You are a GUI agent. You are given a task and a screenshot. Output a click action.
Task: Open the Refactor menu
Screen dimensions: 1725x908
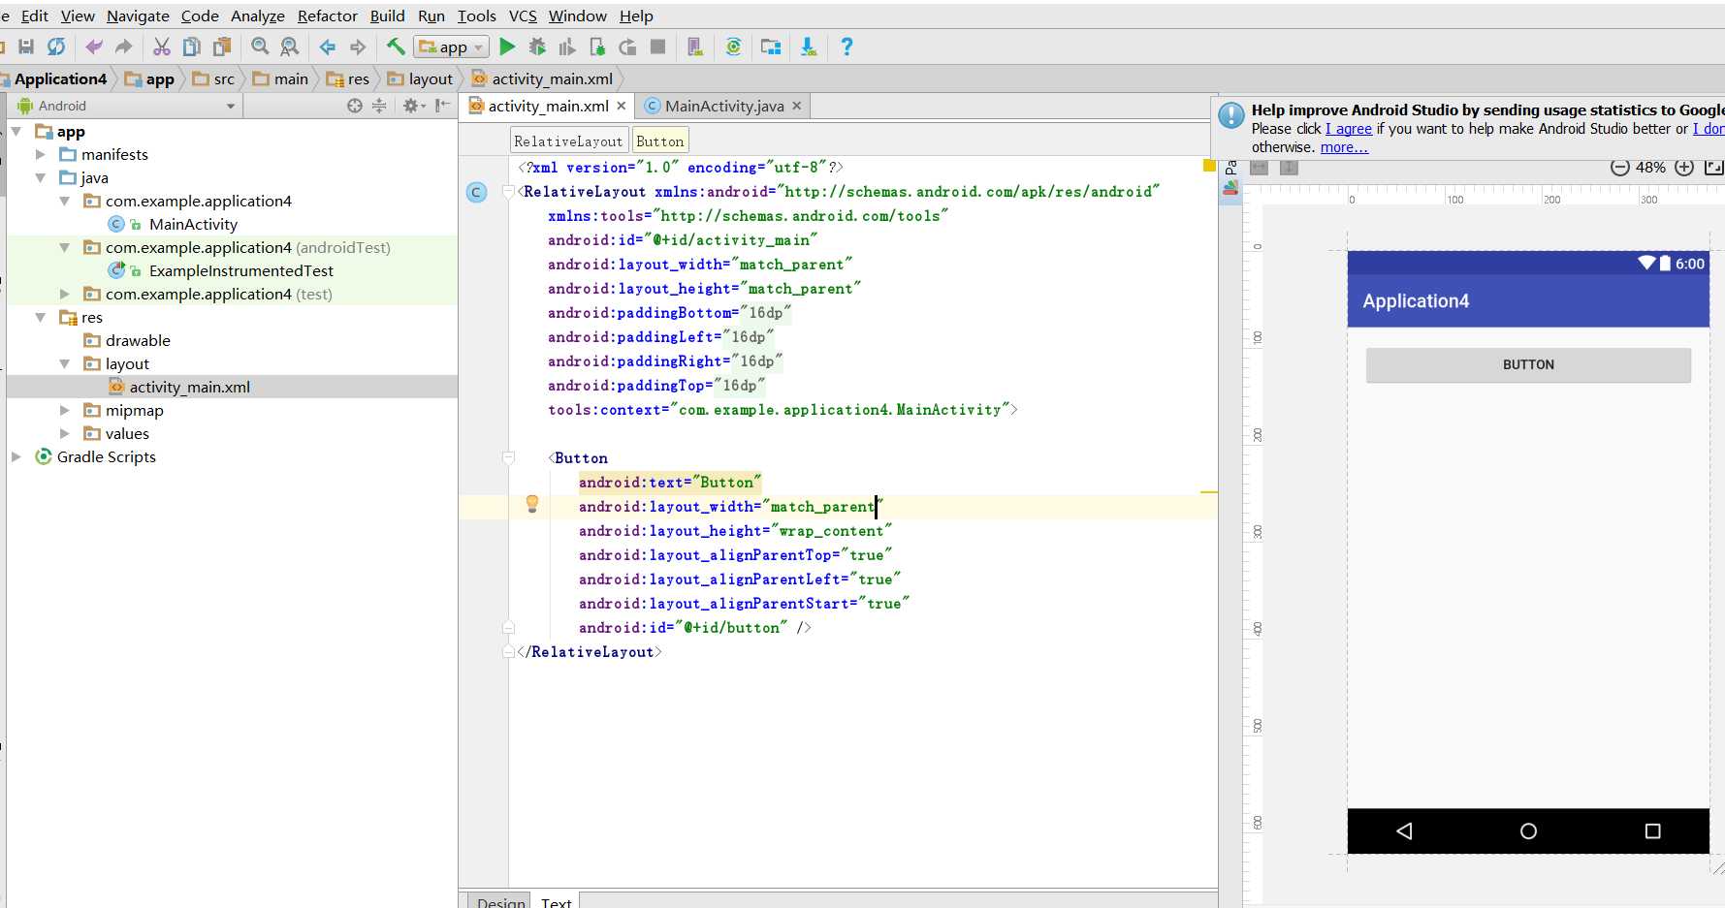[x=328, y=16]
